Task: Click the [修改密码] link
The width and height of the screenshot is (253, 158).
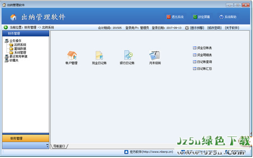Action: point(214,28)
